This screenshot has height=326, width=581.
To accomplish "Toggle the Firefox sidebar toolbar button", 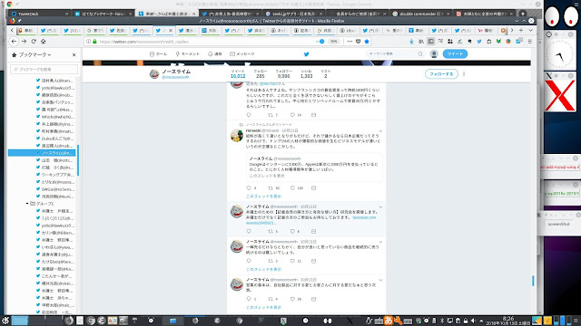I will pyautogui.click(x=430, y=42).
